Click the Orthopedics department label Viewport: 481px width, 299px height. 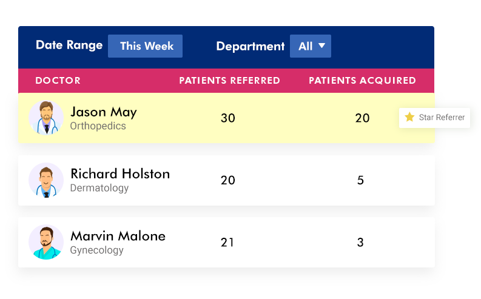coord(98,126)
